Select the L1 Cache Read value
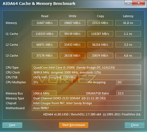Viewport: 147px width, 132px height. (x=45, y=34)
